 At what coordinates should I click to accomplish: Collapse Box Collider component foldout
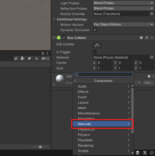click(x=54, y=38)
